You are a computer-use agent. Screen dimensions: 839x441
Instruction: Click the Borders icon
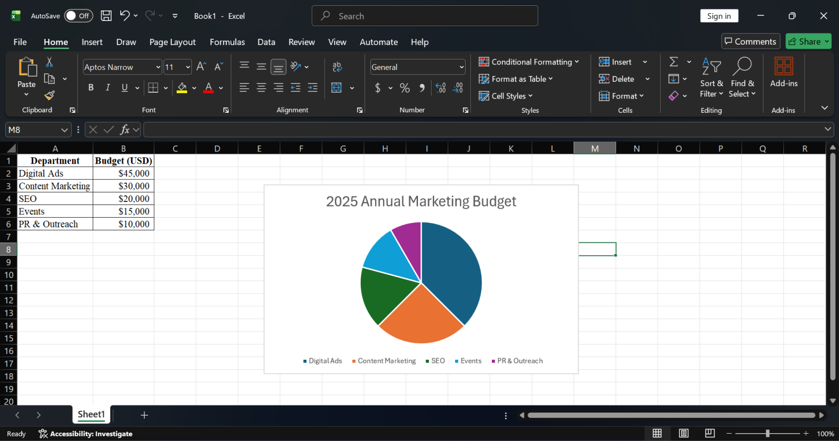coord(153,88)
